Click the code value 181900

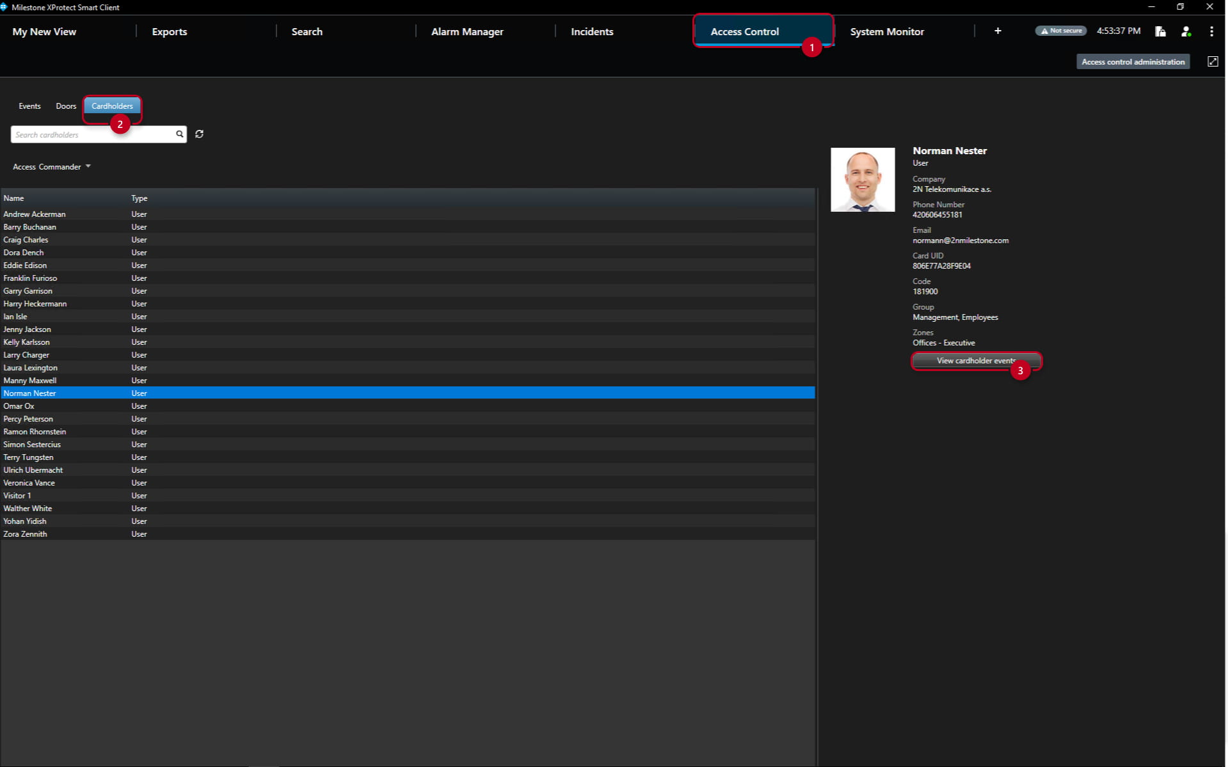[x=925, y=292]
